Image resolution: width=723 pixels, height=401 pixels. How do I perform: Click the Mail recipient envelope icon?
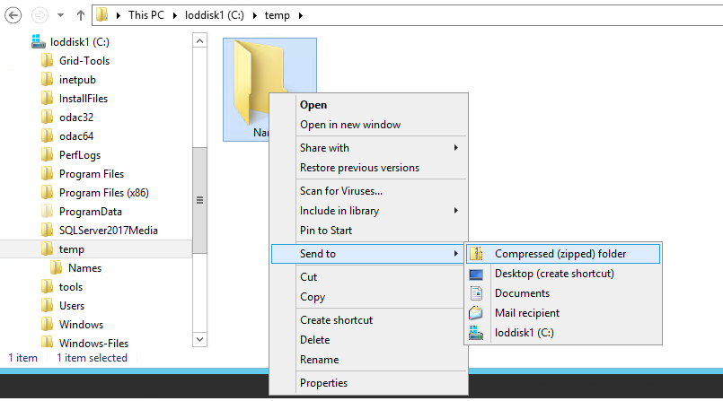(x=476, y=313)
